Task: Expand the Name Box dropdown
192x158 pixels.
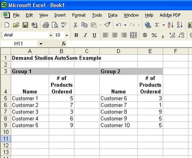Action: coord(41,44)
